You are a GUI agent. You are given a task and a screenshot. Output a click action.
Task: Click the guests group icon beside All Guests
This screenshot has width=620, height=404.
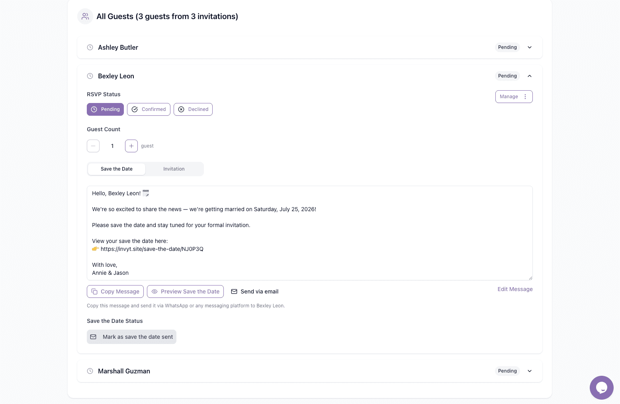pos(85,16)
